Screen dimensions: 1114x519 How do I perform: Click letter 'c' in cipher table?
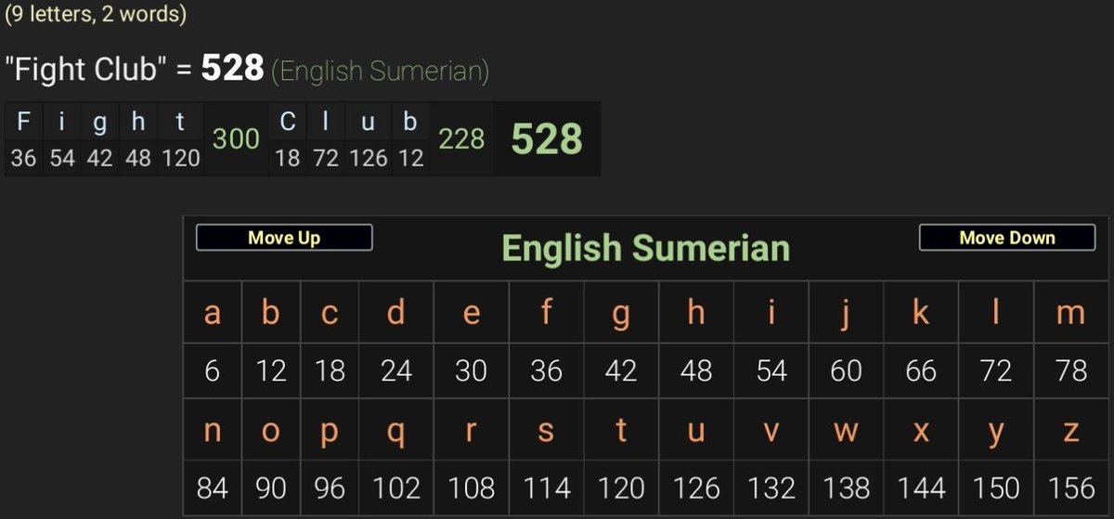click(x=330, y=313)
